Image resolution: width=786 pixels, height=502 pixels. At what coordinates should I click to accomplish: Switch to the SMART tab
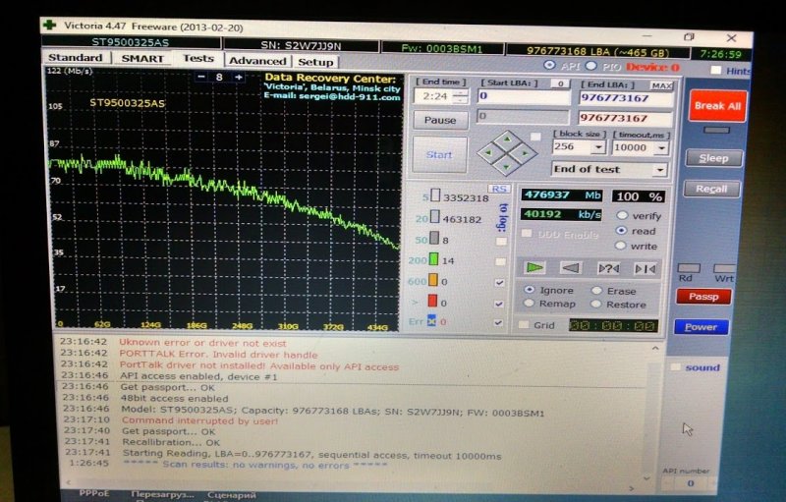coord(142,58)
